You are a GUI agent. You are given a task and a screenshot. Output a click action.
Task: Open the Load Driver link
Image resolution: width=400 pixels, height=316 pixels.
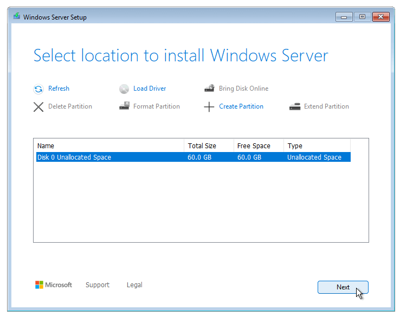tap(150, 89)
